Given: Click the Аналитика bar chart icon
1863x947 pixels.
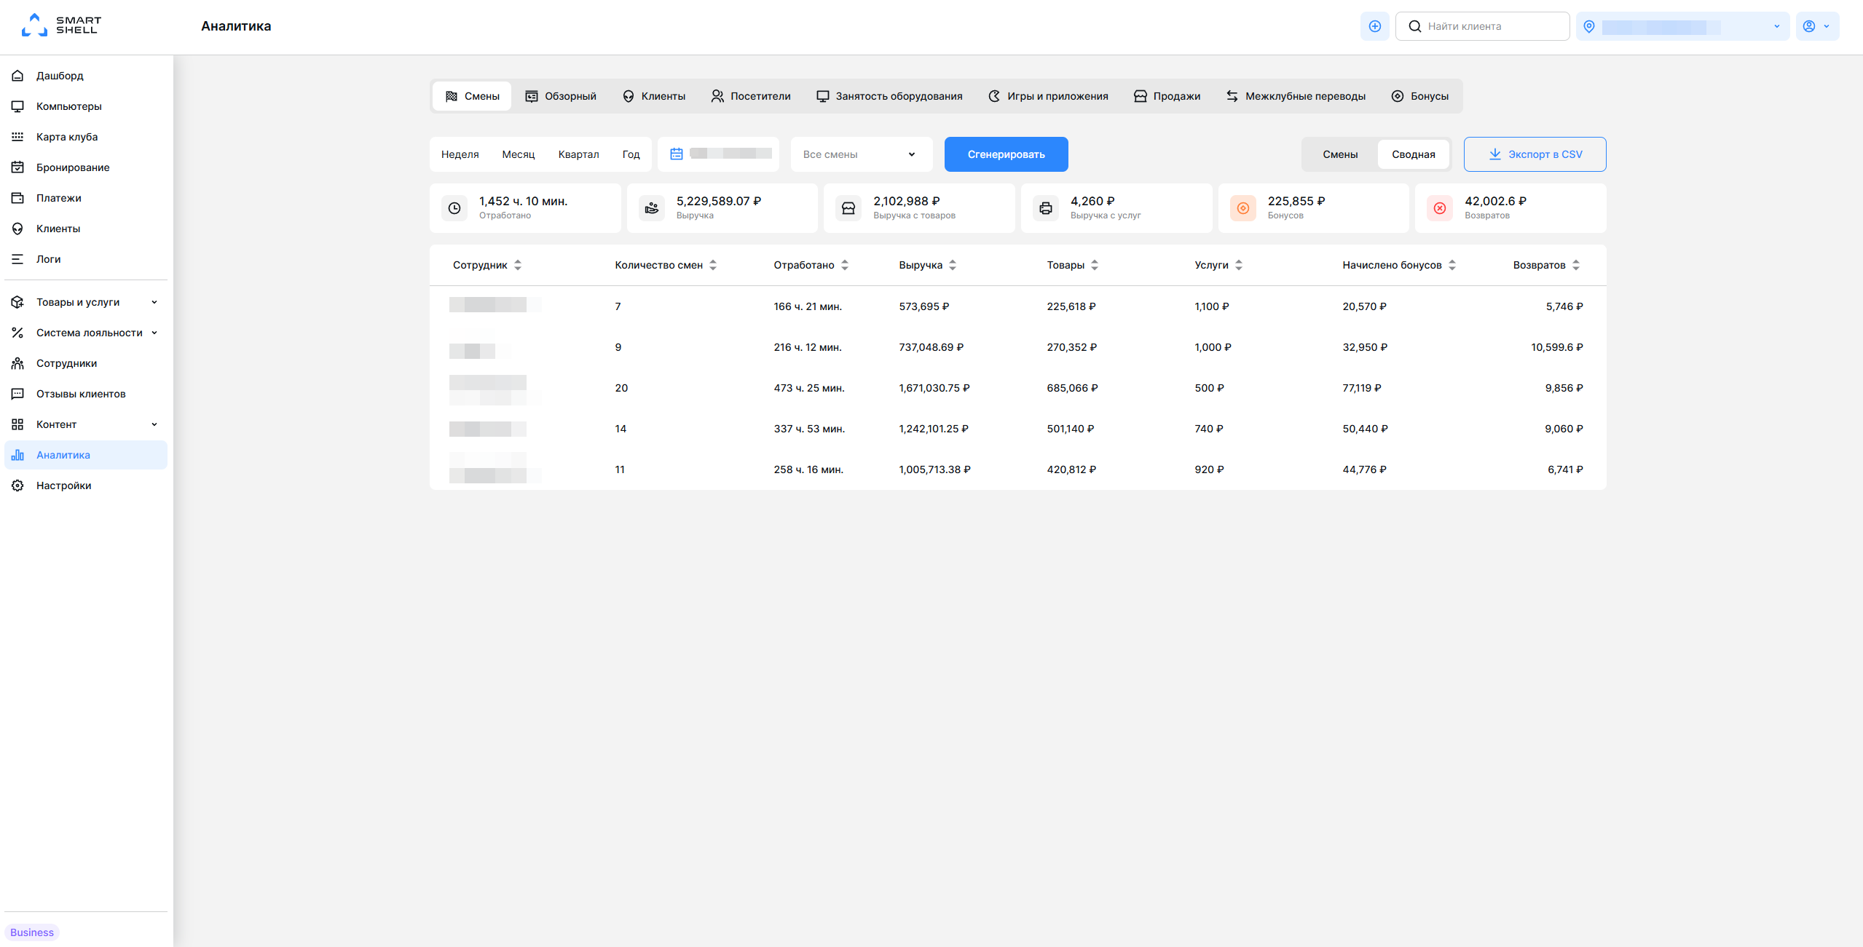Looking at the screenshot, I should tap(17, 455).
